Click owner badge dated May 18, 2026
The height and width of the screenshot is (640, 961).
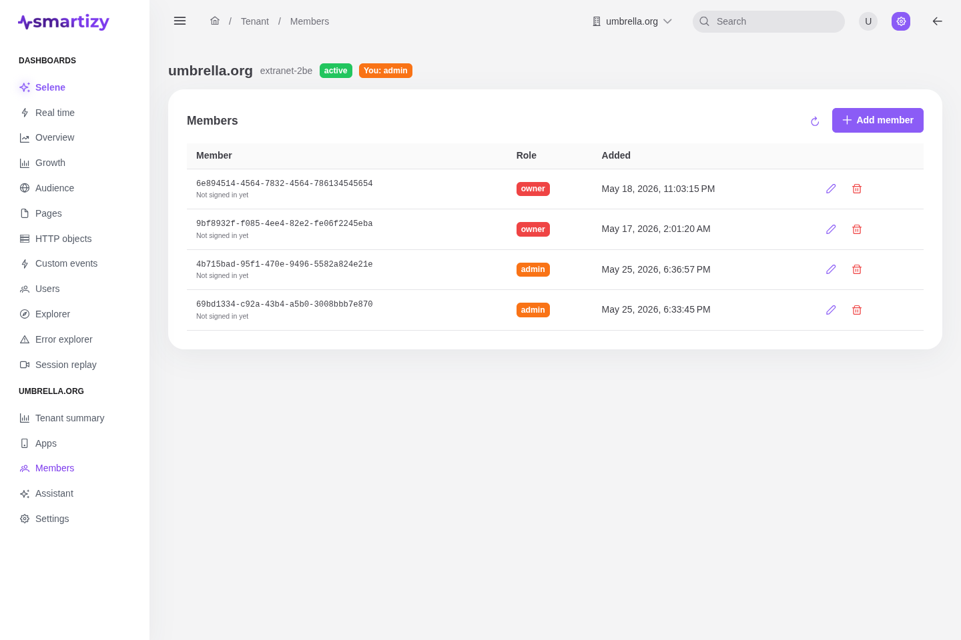tap(533, 189)
